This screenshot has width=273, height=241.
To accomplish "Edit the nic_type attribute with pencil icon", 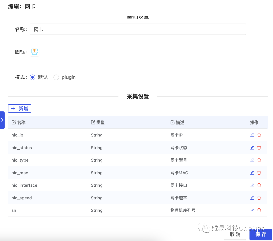I will [x=252, y=160].
